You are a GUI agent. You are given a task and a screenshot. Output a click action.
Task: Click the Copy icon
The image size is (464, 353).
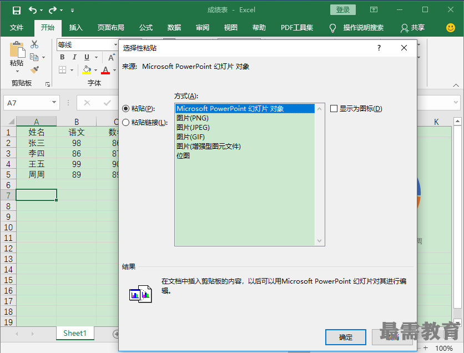(34, 57)
